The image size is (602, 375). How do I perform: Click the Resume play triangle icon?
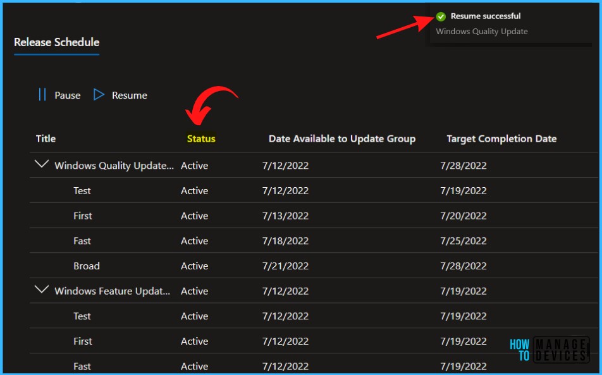[99, 95]
